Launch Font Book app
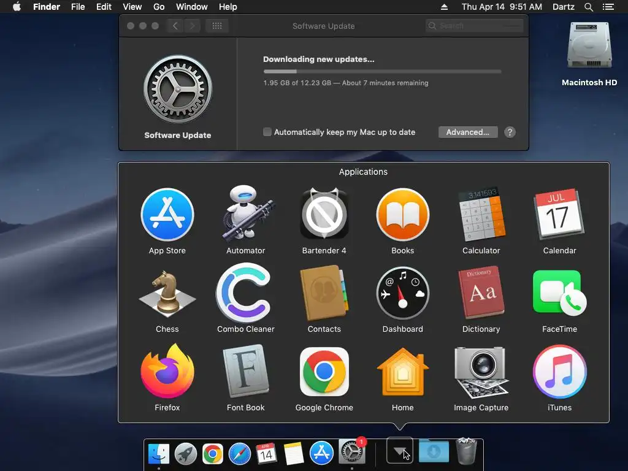The height and width of the screenshot is (471, 628). (245, 371)
